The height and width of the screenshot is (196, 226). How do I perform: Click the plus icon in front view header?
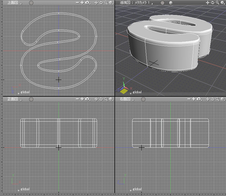click(x=82, y=99)
